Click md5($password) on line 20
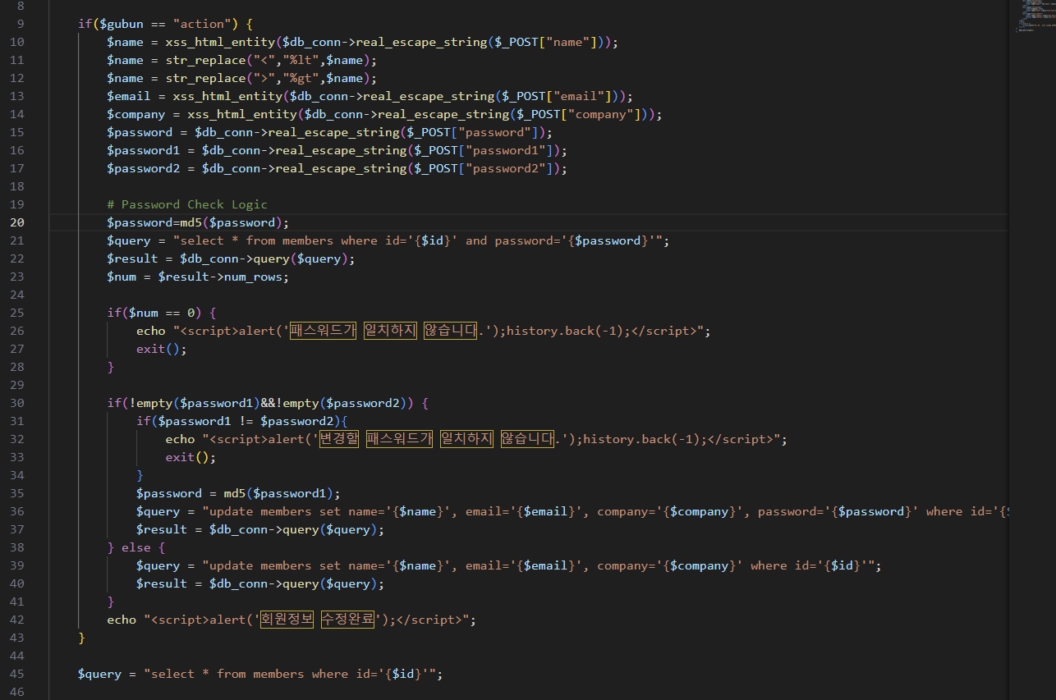The height and width of the screenshot is (700, 1056). (x=232, y=222)
